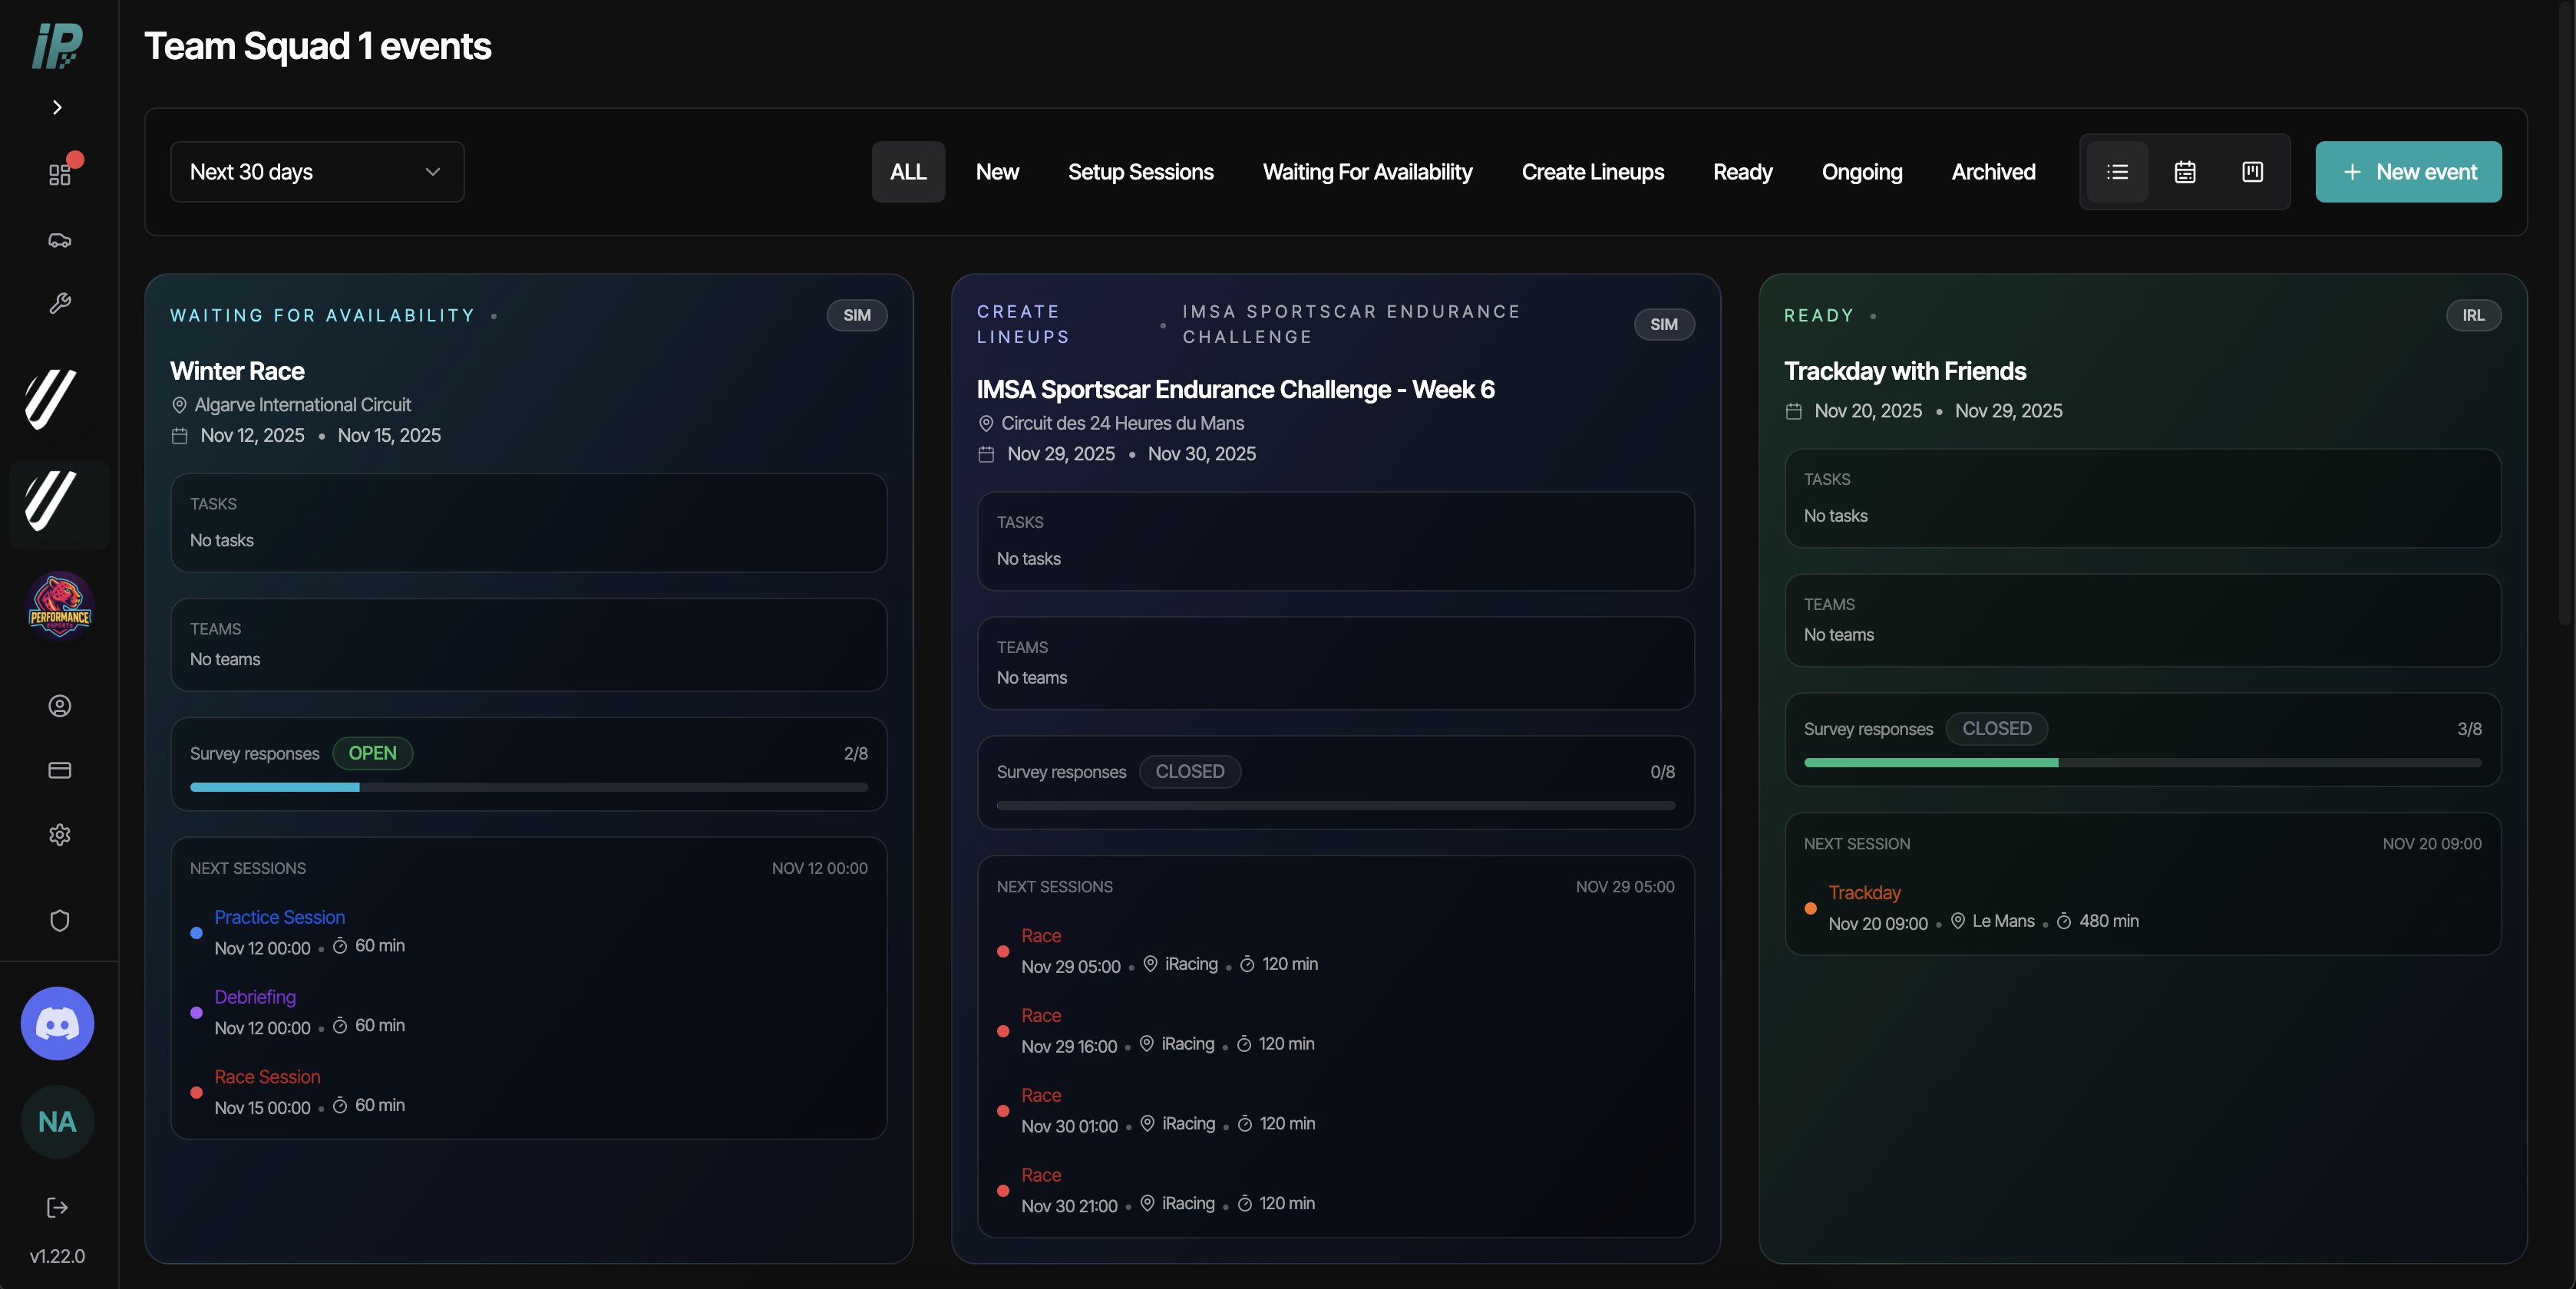Click IMSA card survey progress bar
The height and width of the screenshot is (1289, 2576).
pos(1335,806)
